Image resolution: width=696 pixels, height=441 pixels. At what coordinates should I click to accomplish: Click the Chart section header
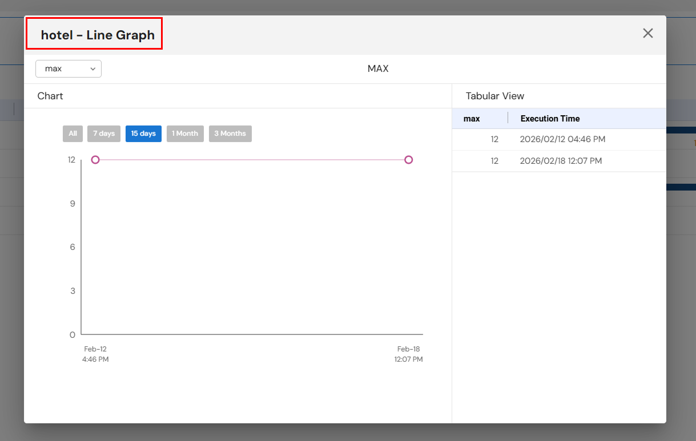tap(50, 96)
